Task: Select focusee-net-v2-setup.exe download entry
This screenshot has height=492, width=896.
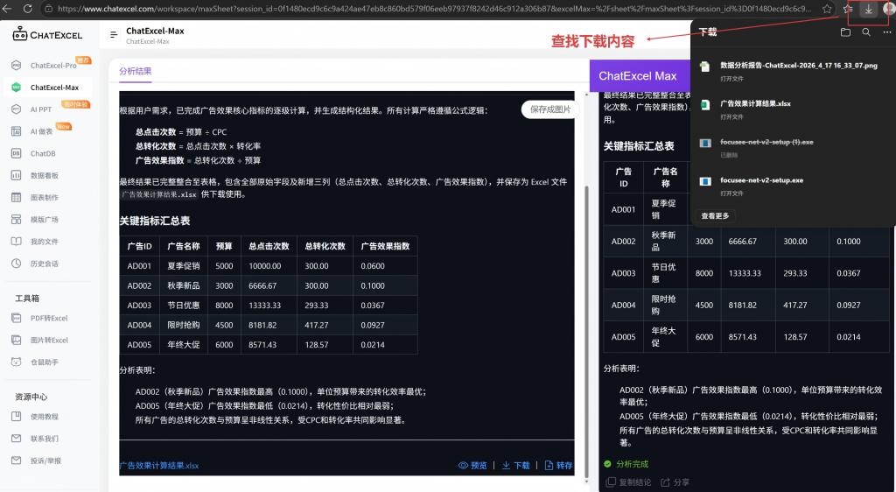Action: point(762,180)
